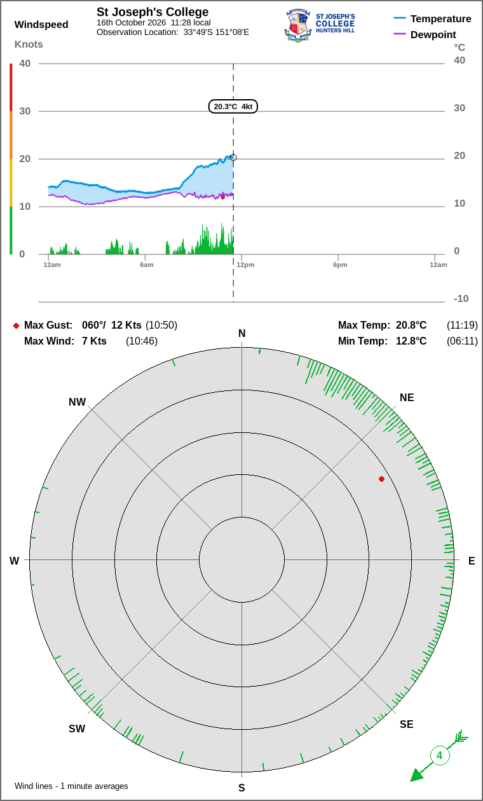This screenshot has width=483, height=801.
Task: Click the Knots unit label
Action: tap(29, 44)
